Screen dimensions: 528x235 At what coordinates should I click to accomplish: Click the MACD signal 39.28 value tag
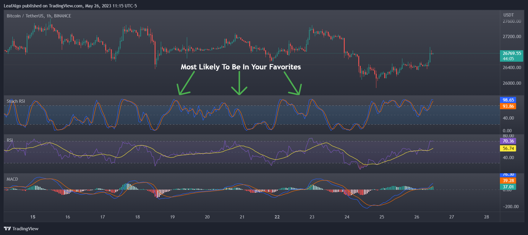508,181
